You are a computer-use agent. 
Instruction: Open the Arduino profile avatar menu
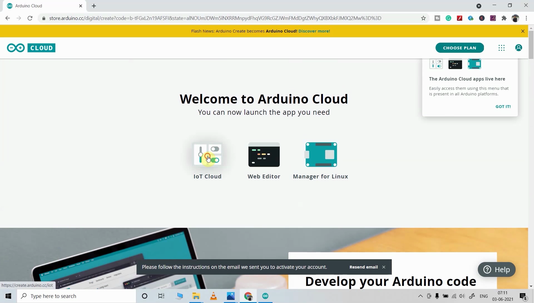[x=519, y=48]
